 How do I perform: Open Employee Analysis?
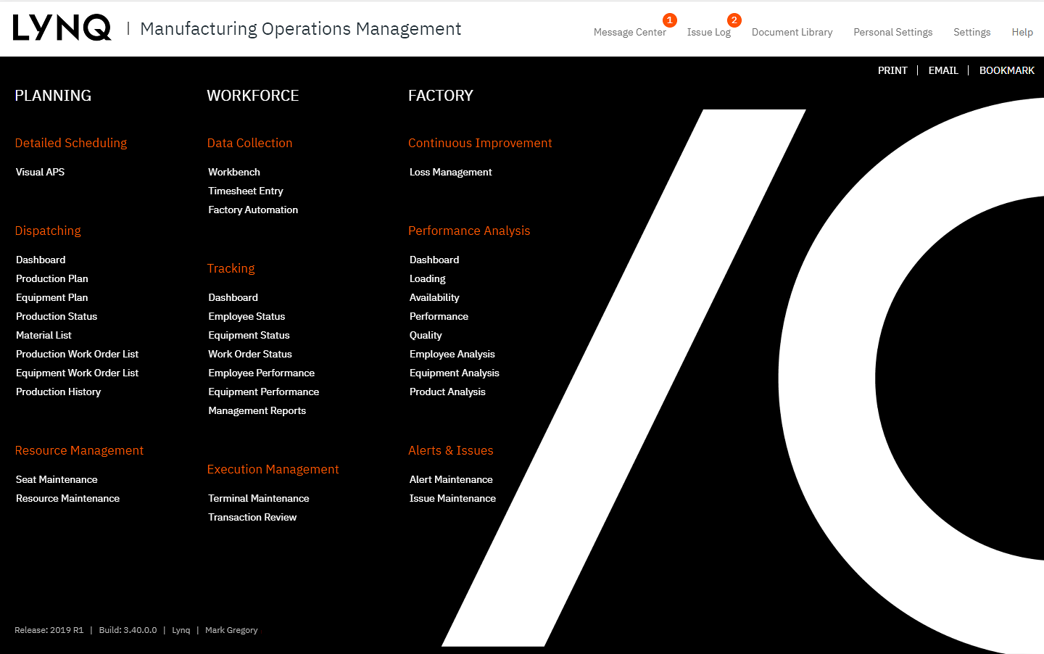pyautogui.click(x=452, y=354)
